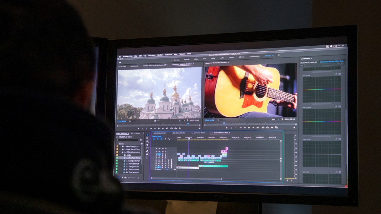This screenshot has height=214, width=381.
Task: Switch to Editing workspace tab
Action: tap(196, 59)
